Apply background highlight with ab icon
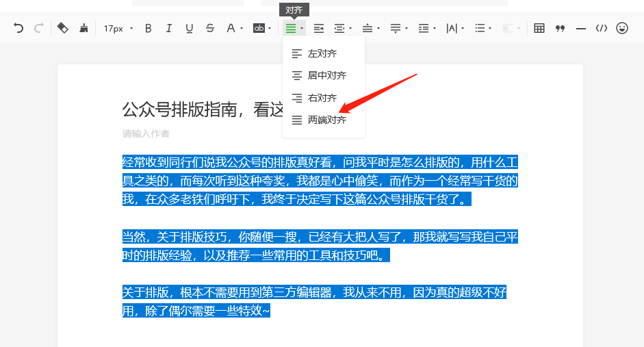The image size is (644, 347). (x=259, y=28)
